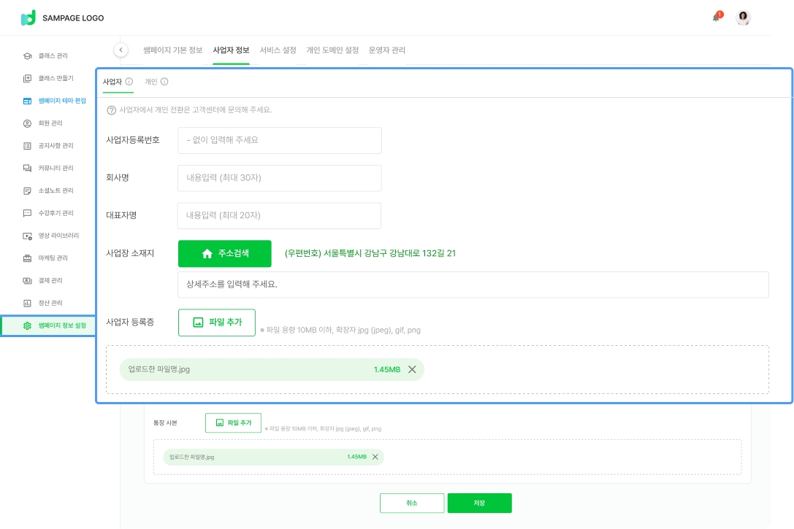Remove uploaded file under 통장 사본
Viewport: 794px width, 529px height.
pyautogui.click(x=375, y=457)
